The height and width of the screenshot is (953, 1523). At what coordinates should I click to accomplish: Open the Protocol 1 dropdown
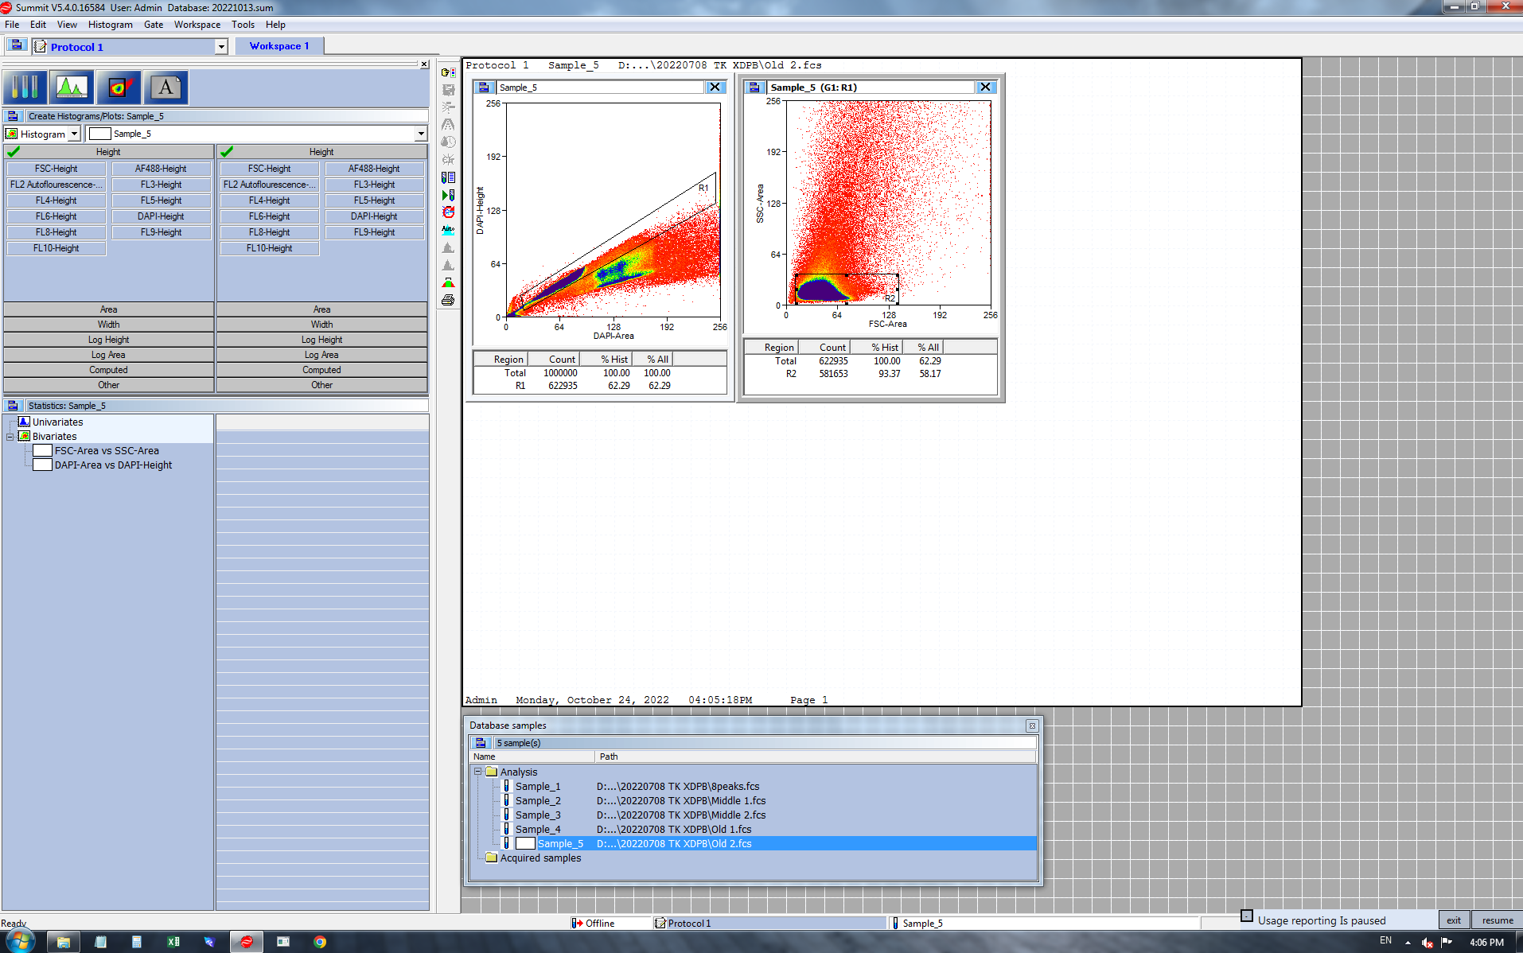pyautogui.click(x=221, y=47)
